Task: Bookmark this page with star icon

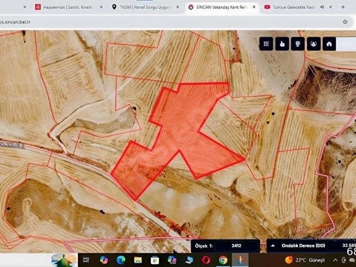Action: 345,22
